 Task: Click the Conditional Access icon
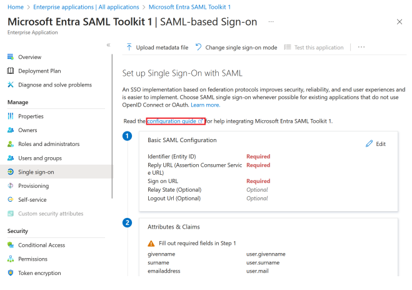11,245
